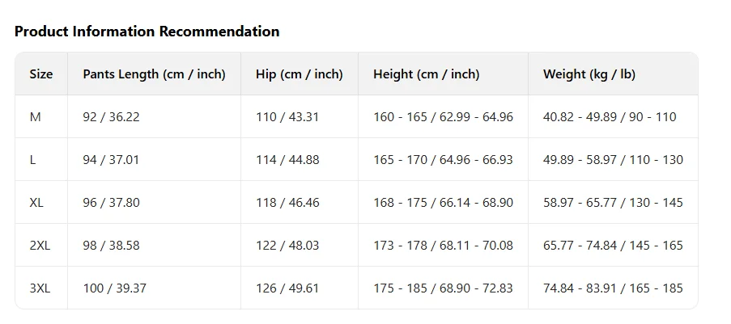The height and width of the screenshot is (324, 731).
Task: Select weight cell 65.77 - 74.84 / 145 - 165
Action: click(613, 246)
